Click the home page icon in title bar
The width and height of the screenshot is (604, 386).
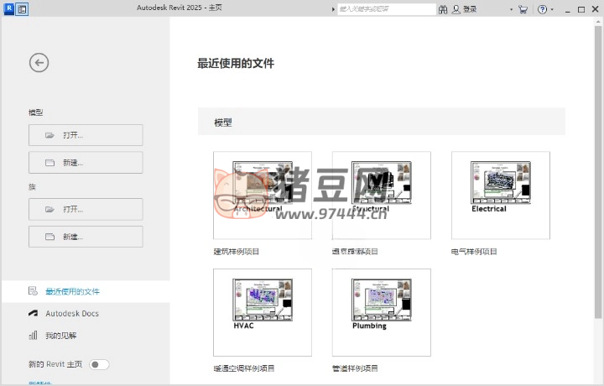tap(22, 9)
